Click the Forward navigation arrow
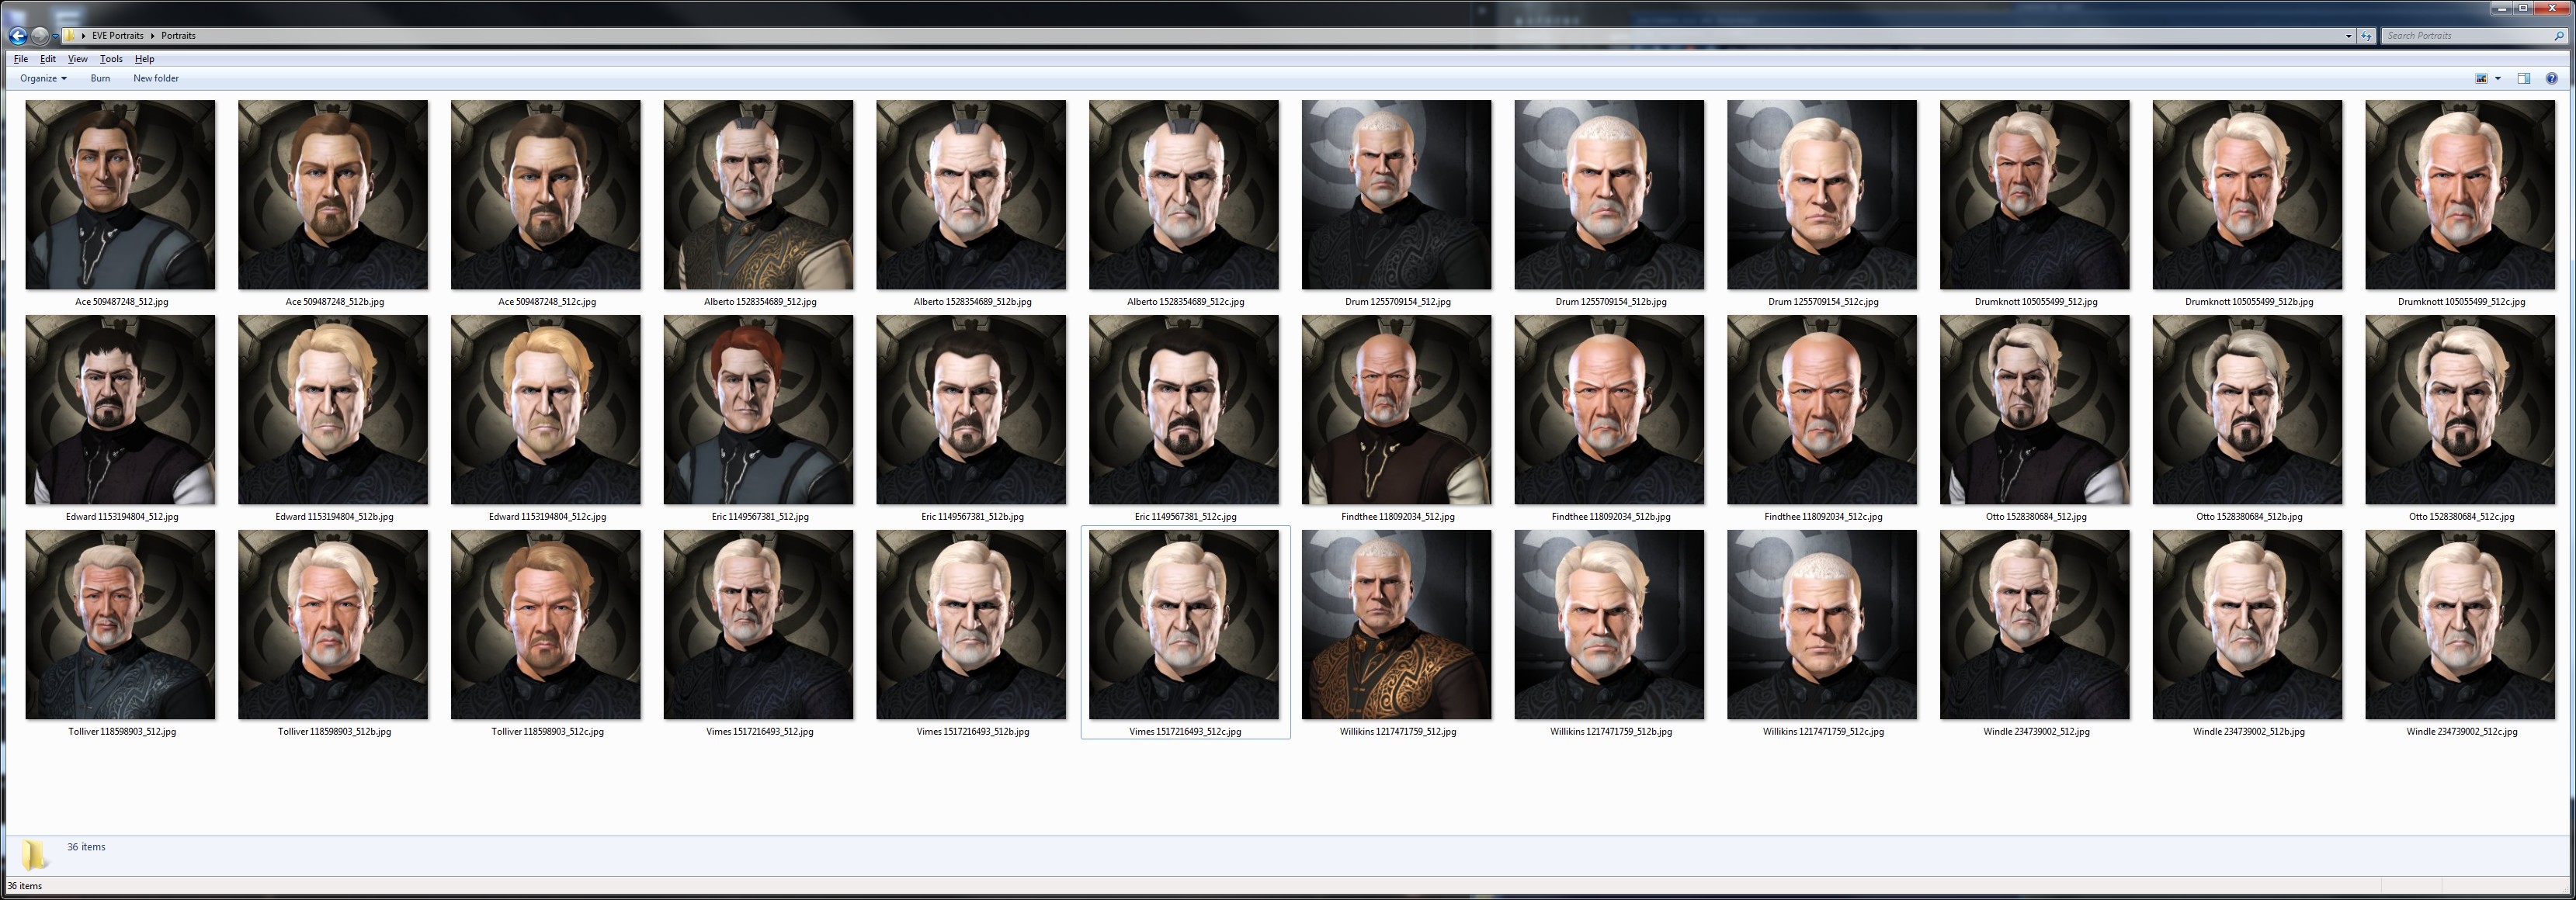Image resolution: width=2576 pixels, height=900 pixels. [x=39, y=36]
